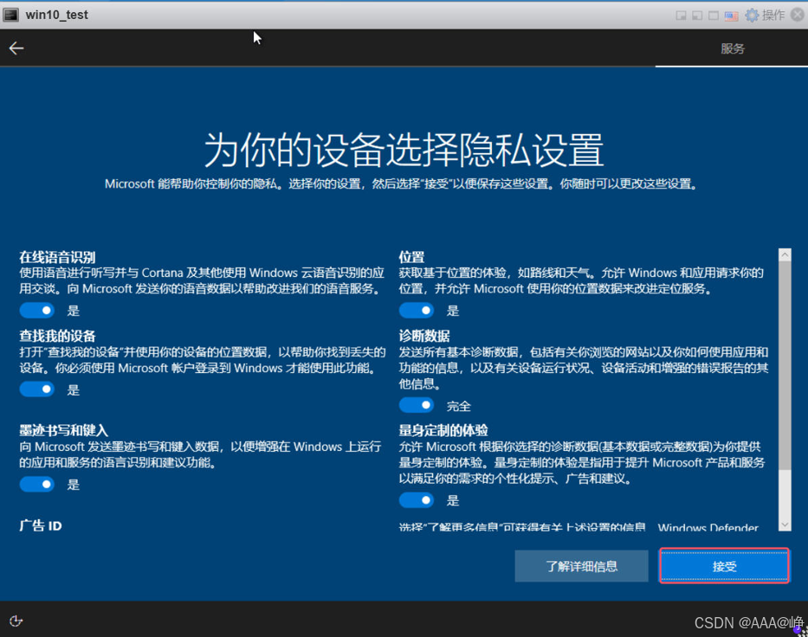This screenshot has height=637, width=808.
Task: Click the 为你的设备选择隐私设置 title
Action: pos(404,150)
